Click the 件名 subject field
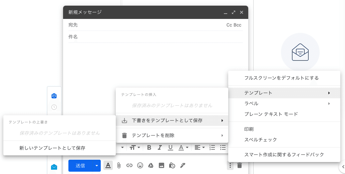Screen dimensions: 345x174 (155, 37)
